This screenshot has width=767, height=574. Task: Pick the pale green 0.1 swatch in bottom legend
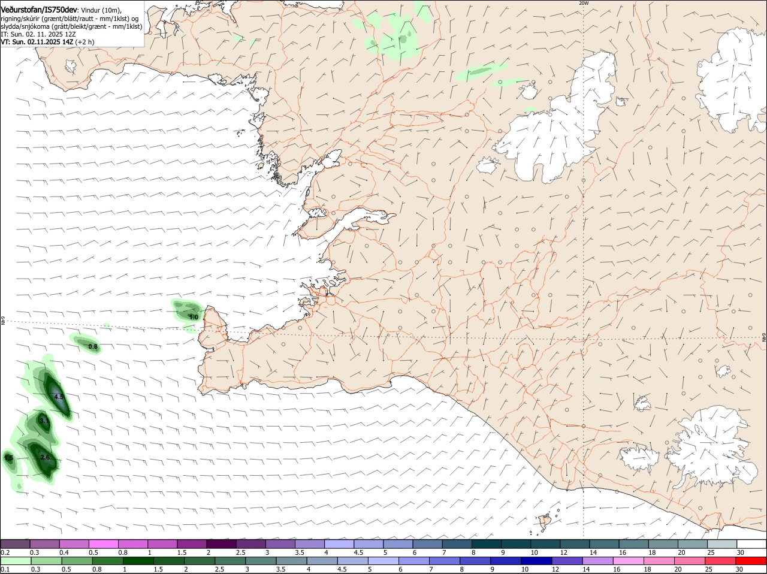coord(16,561)
